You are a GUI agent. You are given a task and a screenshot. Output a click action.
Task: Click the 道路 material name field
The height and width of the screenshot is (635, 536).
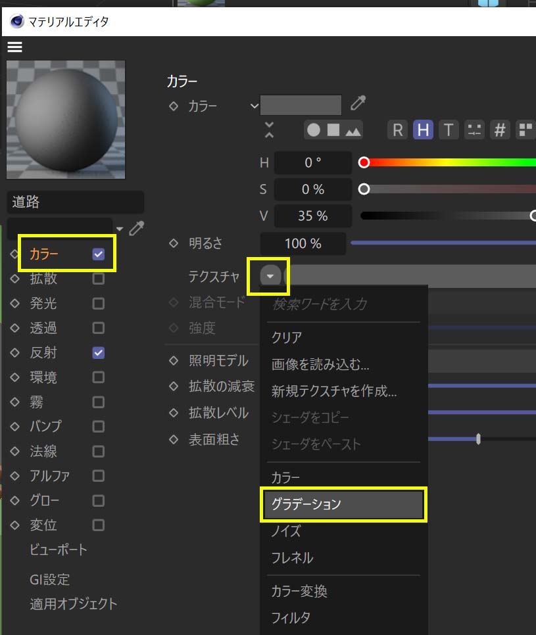pos(76,202)
